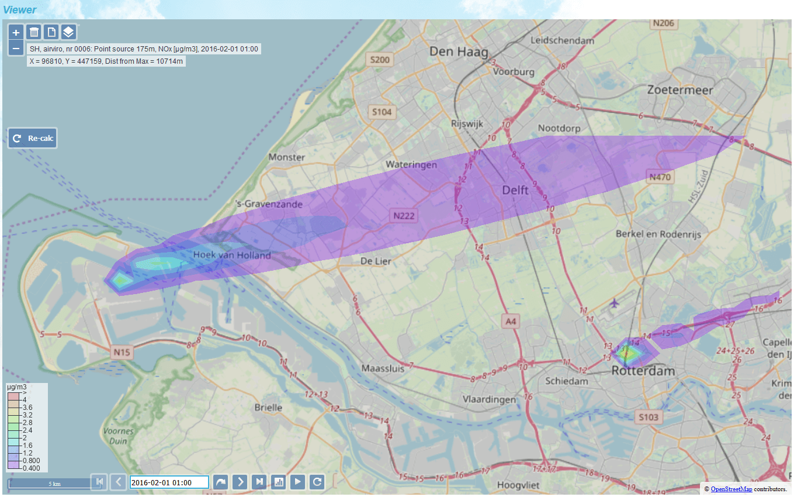Click the Monster town label
The image size is (794, 497).
pyautogui.click(x=287, y=157)
